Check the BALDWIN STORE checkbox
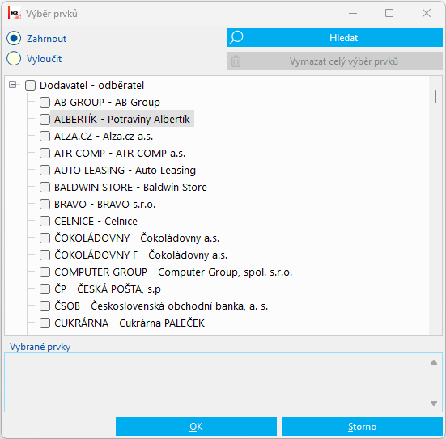This screenshot has width=446, height=439. (x=45, y=188)
